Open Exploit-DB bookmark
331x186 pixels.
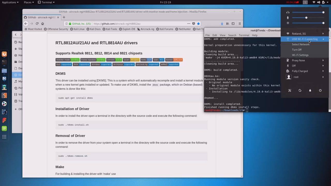tap(127, 29)
